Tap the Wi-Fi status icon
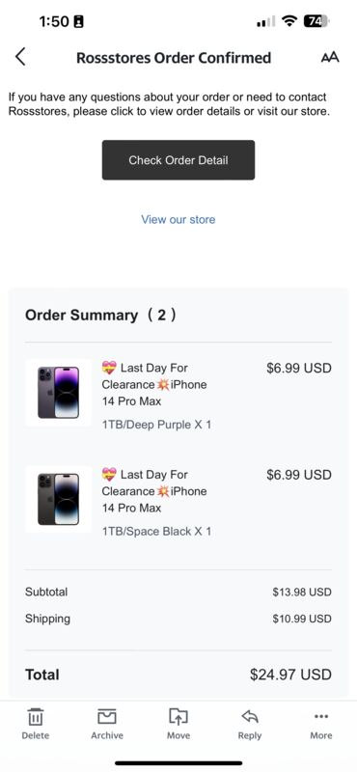This screenshot has height=772, width=357. click(289, 21)
